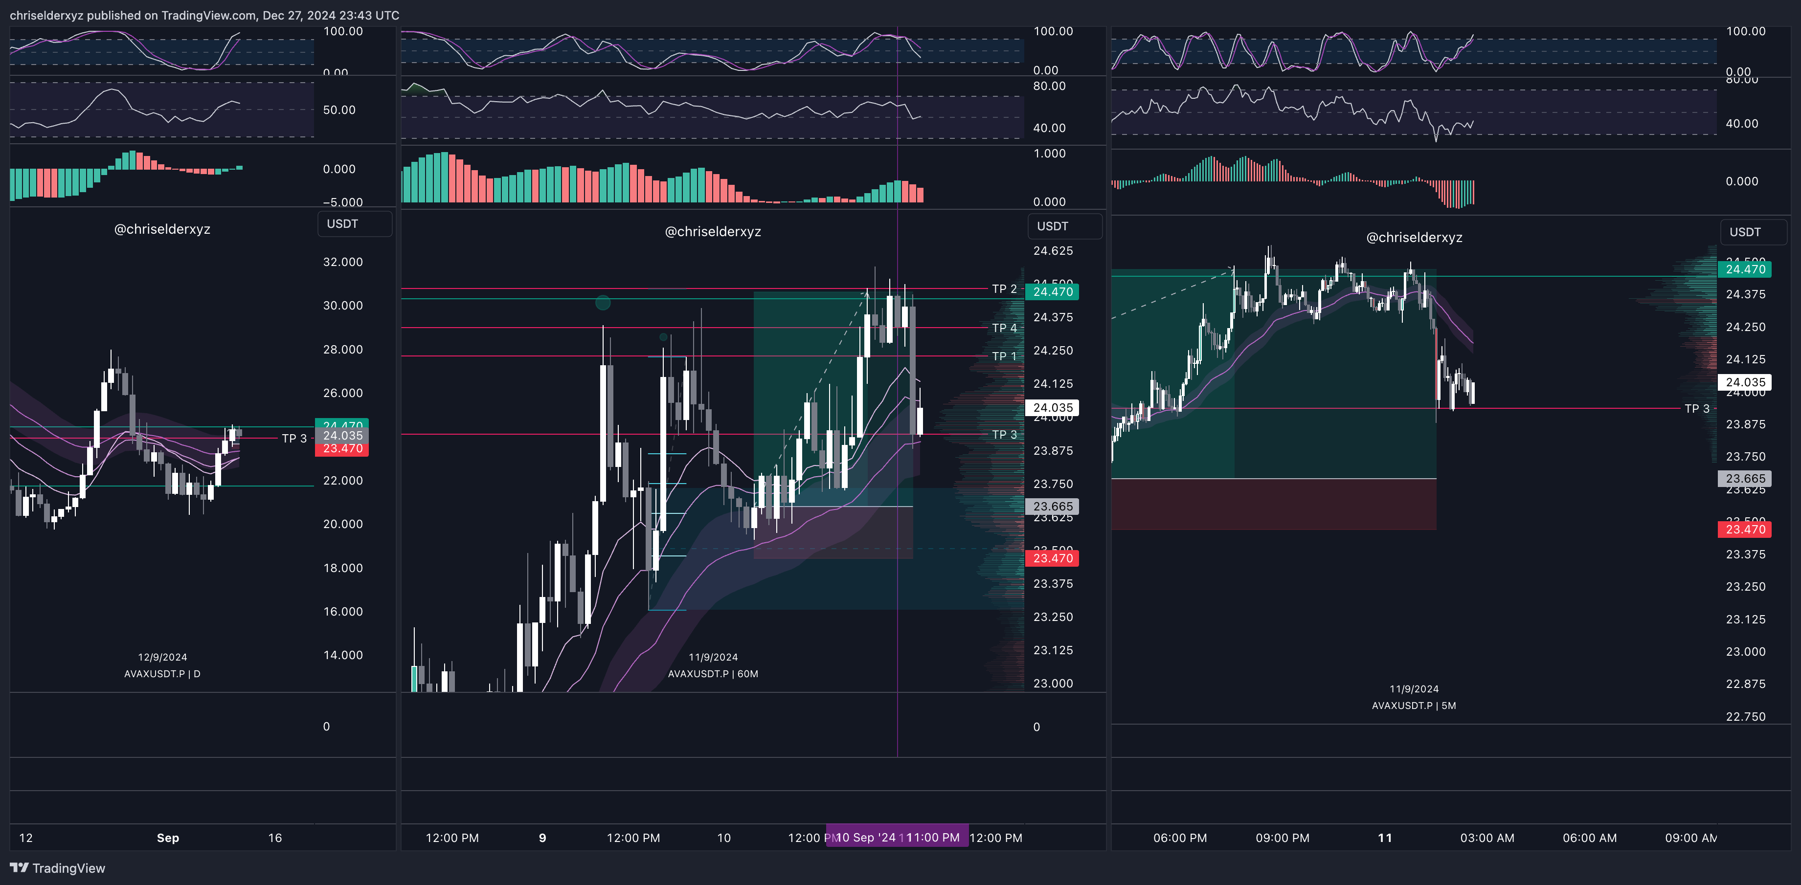This screenshot has width=1801, height=885.
Task: Select the TP 1 line label on 60M chart
Action: [1004, 356]
